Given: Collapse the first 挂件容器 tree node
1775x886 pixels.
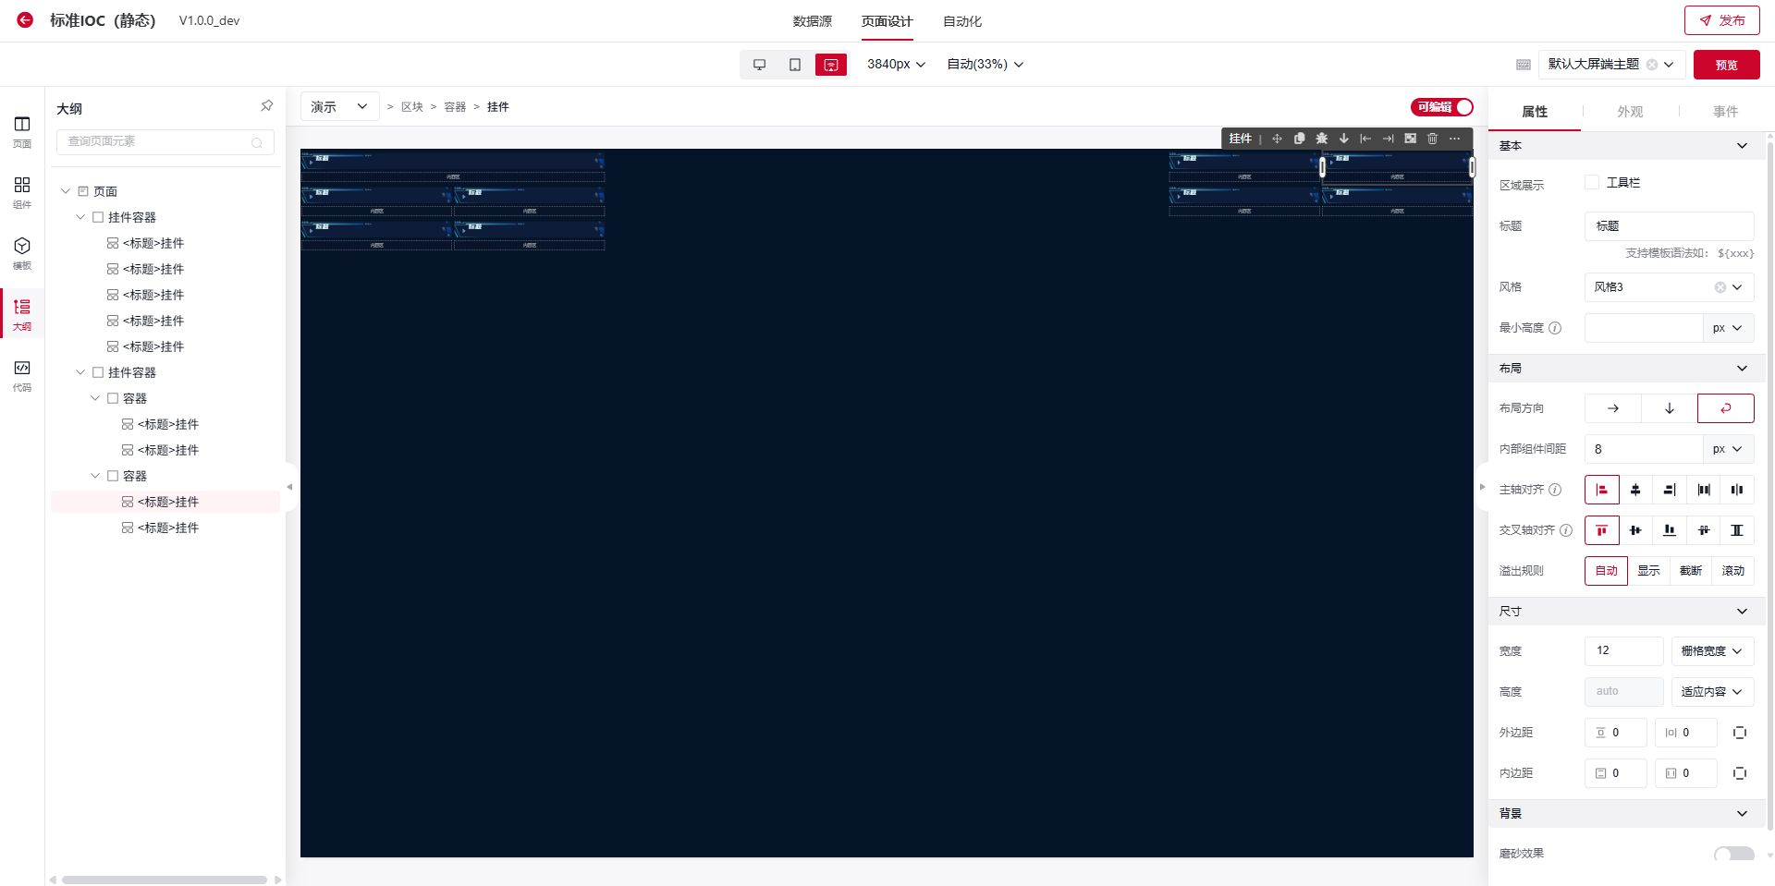Looking at the screenshot, I should point(80,217).
